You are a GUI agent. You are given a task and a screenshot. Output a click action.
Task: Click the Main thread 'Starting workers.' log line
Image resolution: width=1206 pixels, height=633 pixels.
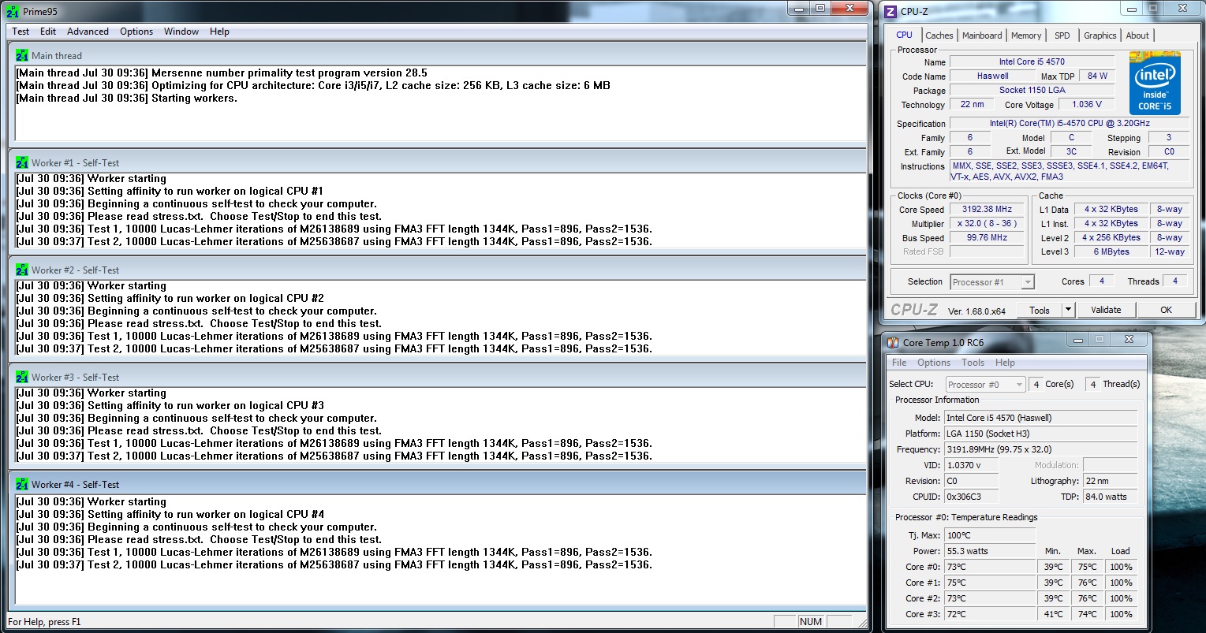pos(126,98)
